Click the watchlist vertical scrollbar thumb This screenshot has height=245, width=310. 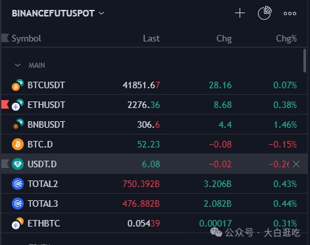pyautogui.click(x=305, y=61)
